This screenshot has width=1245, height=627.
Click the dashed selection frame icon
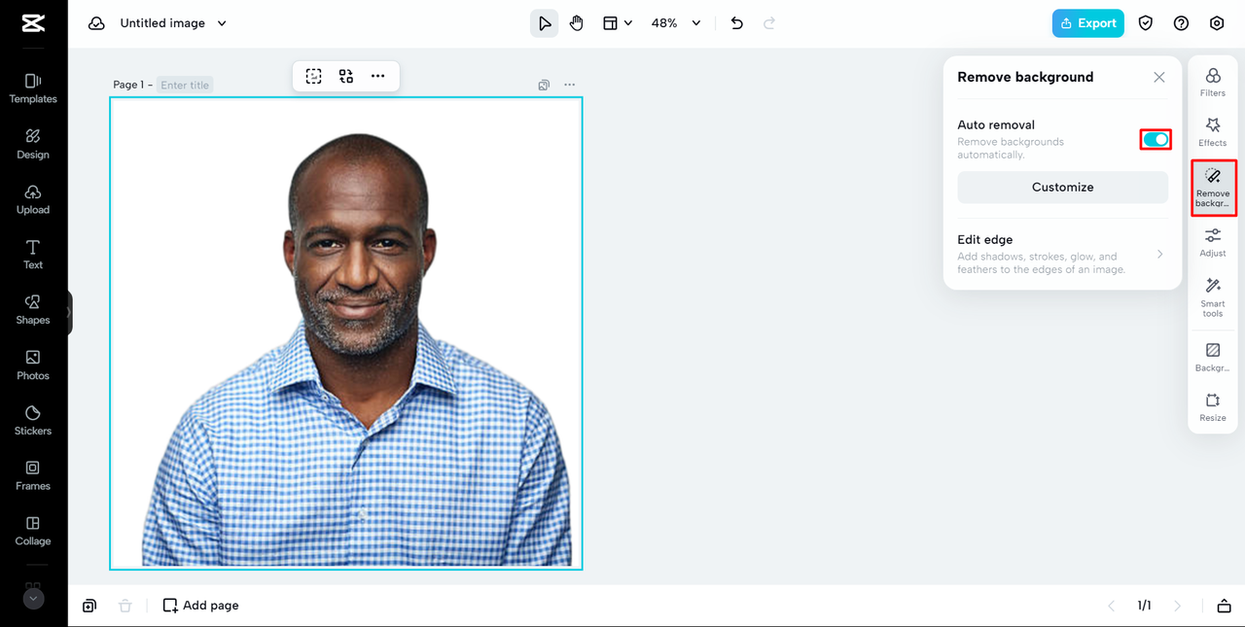click(313, 76)
